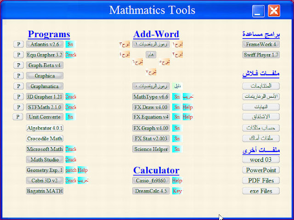Click P button beside Graphica
This screenshot has width=294, height=220.
[x=18, y=76]
